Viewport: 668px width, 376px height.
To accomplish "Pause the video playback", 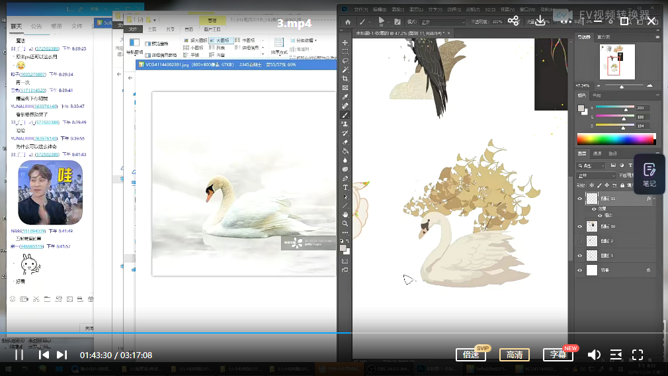I will [19, 355].
